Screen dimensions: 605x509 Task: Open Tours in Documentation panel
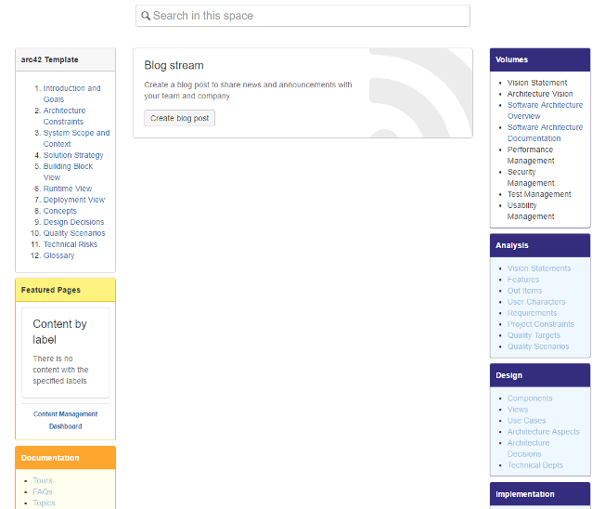coord(43,480)
